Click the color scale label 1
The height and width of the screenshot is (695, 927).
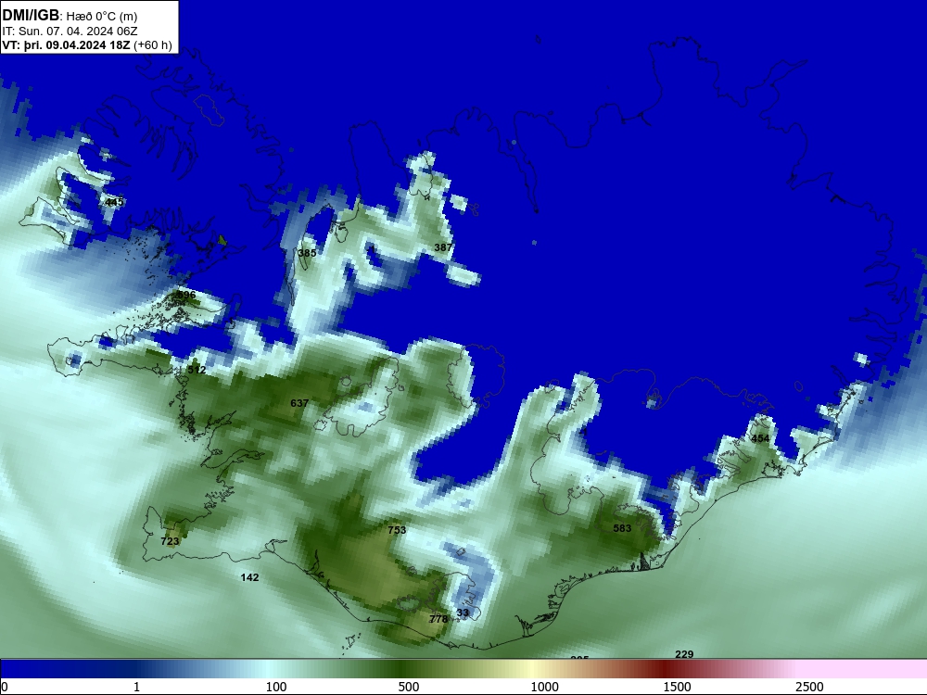(x=136, y=687)
